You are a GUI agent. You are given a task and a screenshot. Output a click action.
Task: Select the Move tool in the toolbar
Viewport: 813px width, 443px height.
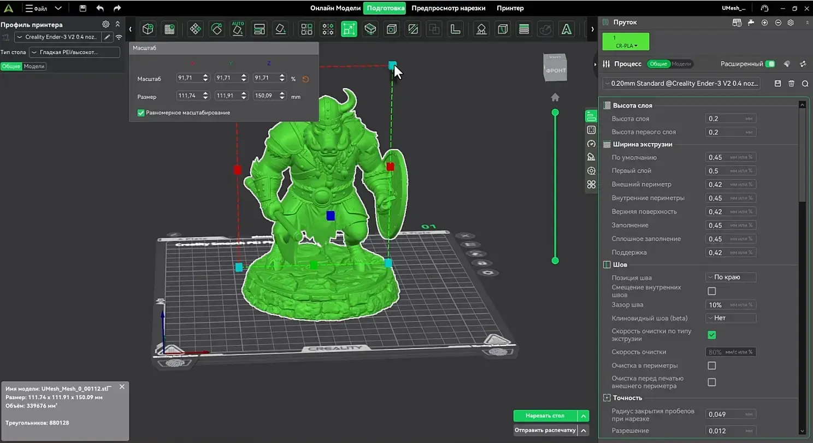tap(195, 29)
